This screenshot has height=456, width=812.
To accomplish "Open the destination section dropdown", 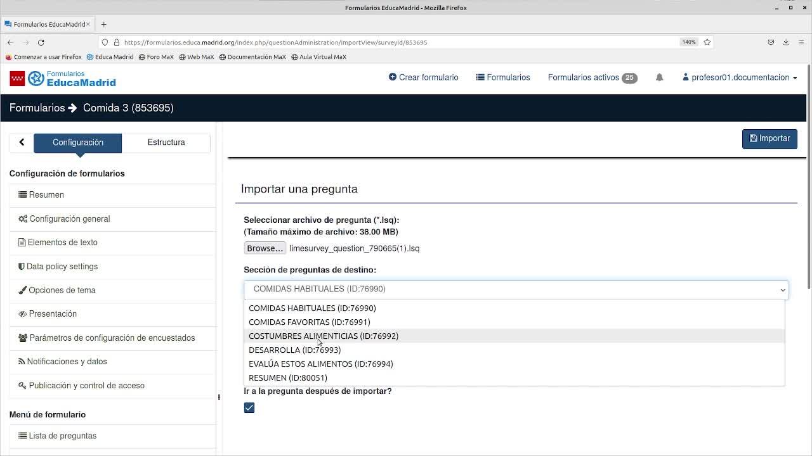I will [x=516, y=289].
